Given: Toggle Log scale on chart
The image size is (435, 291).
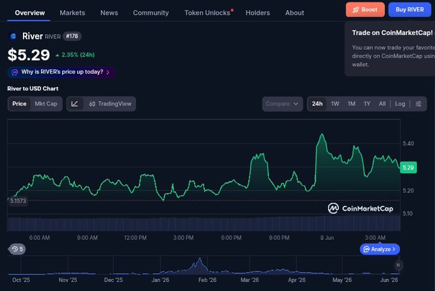Looking at the screenshot, I should (400, 104).
